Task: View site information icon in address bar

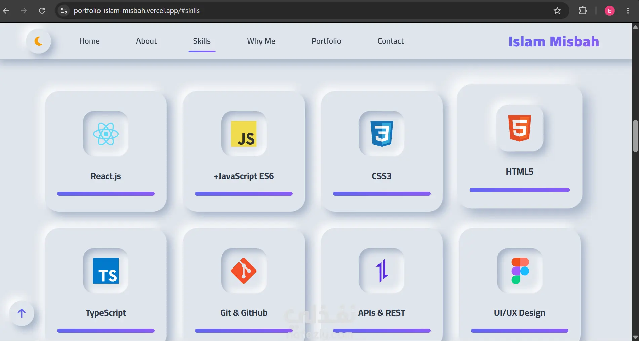Action: 64,11
